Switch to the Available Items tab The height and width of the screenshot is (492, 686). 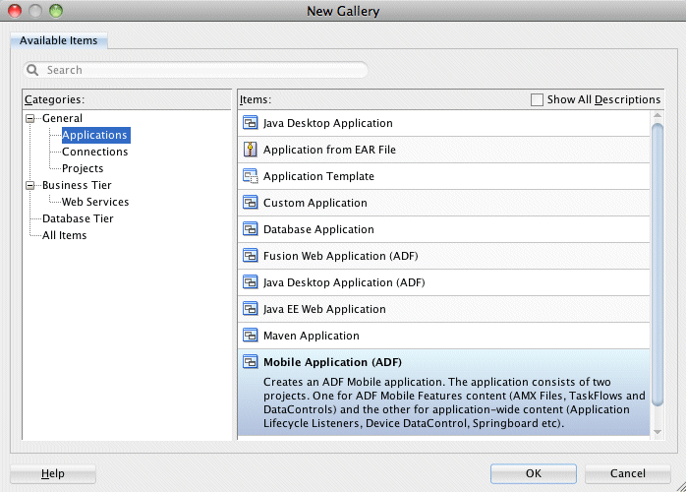click(x=59, y=40)
